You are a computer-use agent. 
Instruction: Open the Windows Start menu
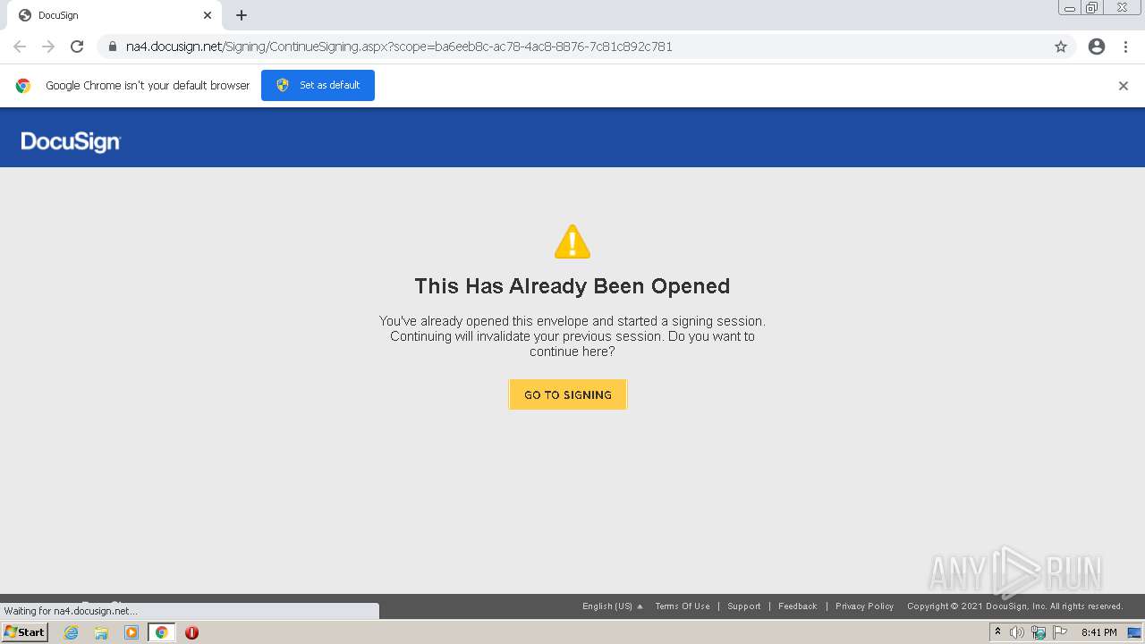[25, 632]
